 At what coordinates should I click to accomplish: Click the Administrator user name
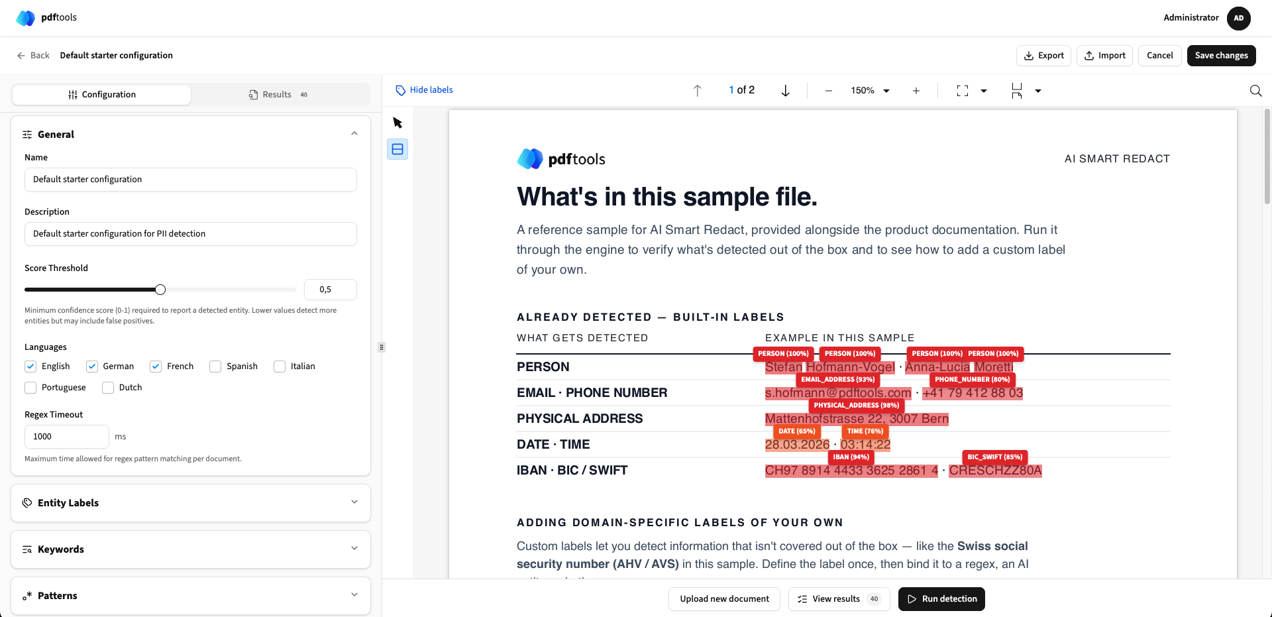coord(1191,18)
